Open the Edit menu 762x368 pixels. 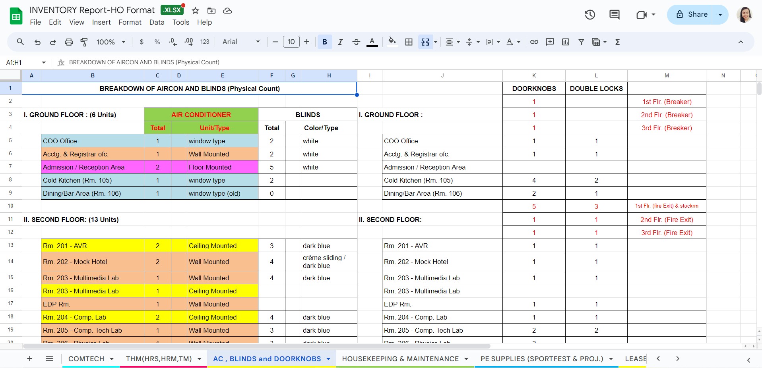point(55,22)
